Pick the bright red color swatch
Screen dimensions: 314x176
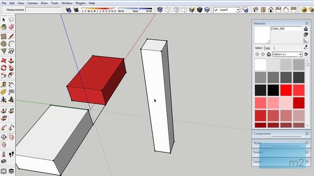pos(286,90)
